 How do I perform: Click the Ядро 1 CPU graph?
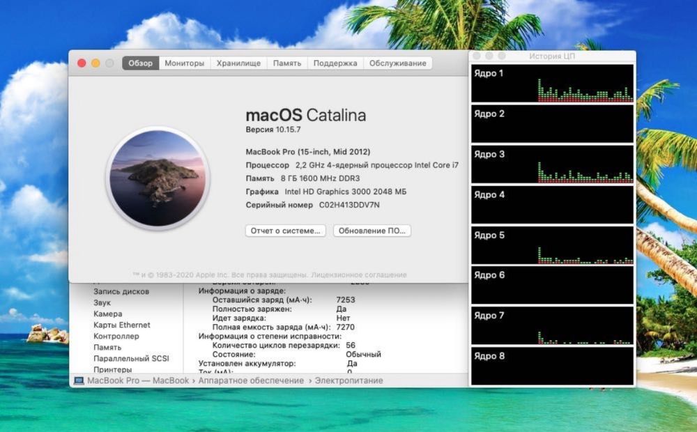tap(552, 84)
